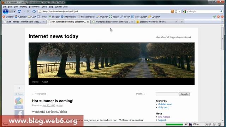Click the Tweet share button
Image resolution: width=226 pixels, height=127 pixels.
(19, 94)
